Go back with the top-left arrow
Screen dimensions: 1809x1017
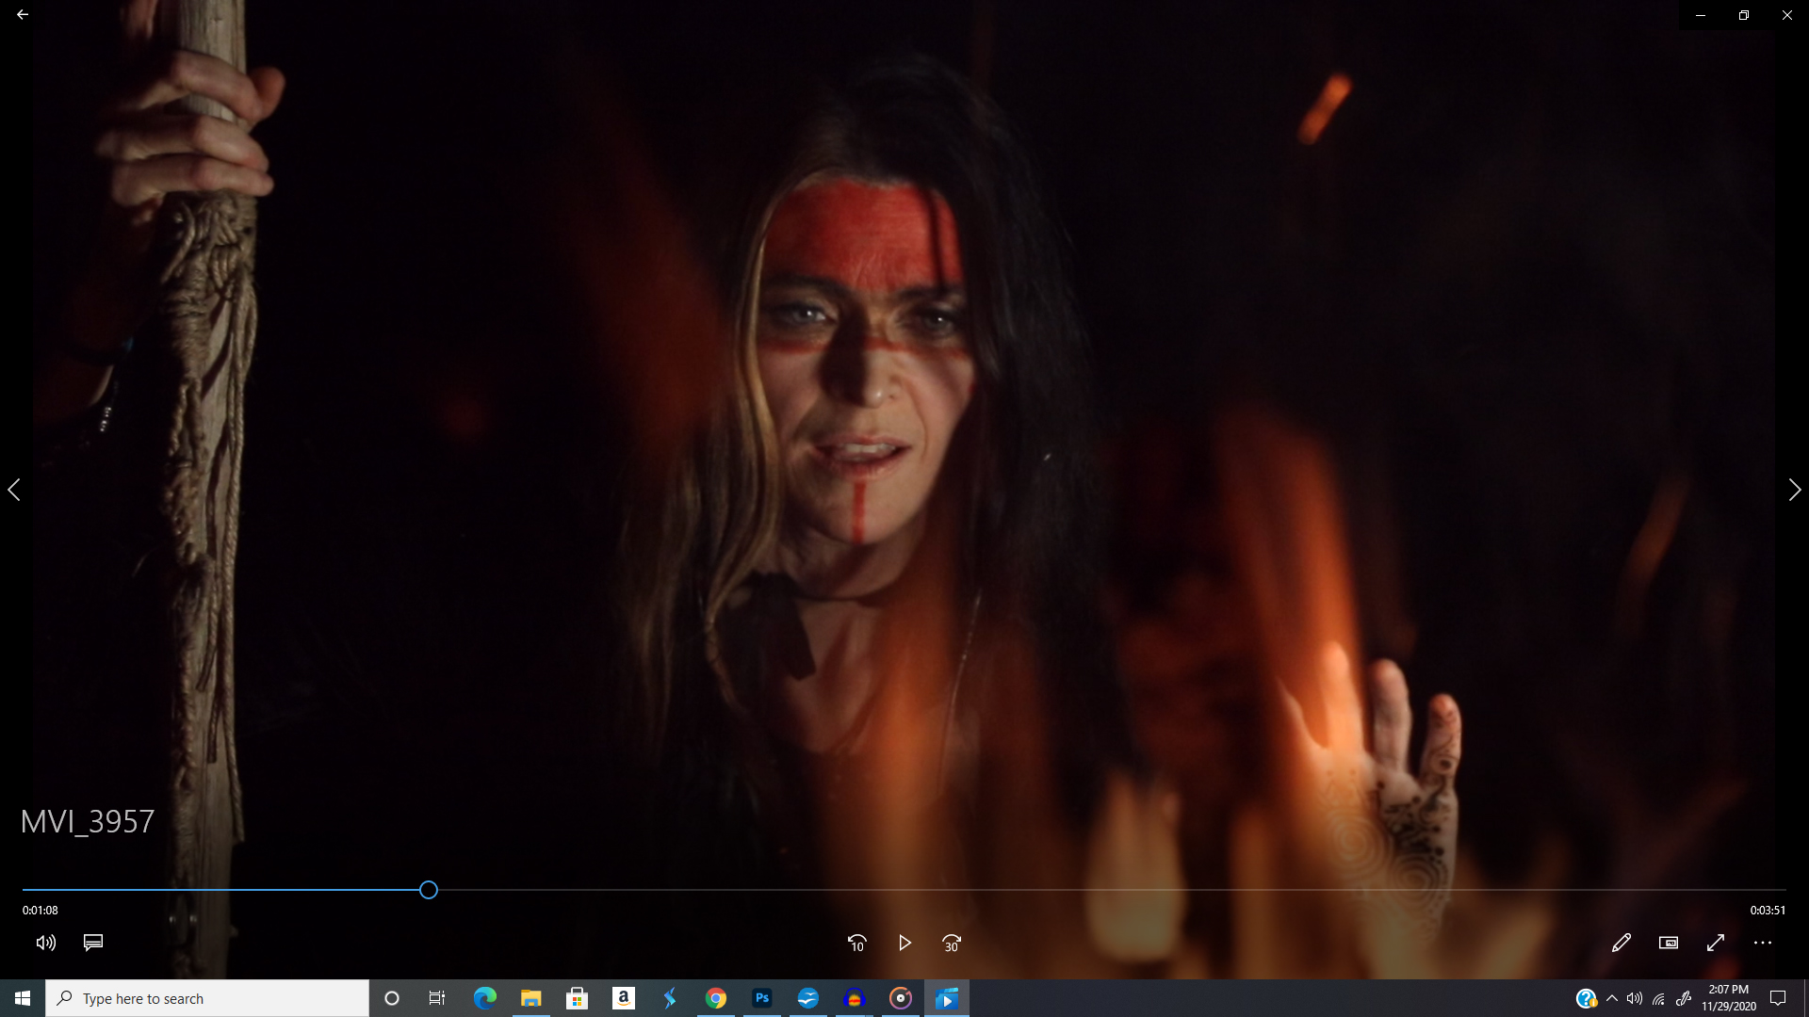pyautogui.click(x=23, y=15)
